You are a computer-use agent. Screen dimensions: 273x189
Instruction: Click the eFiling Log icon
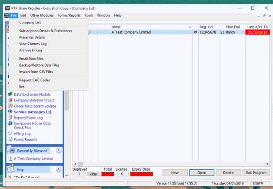coord(10,133)
